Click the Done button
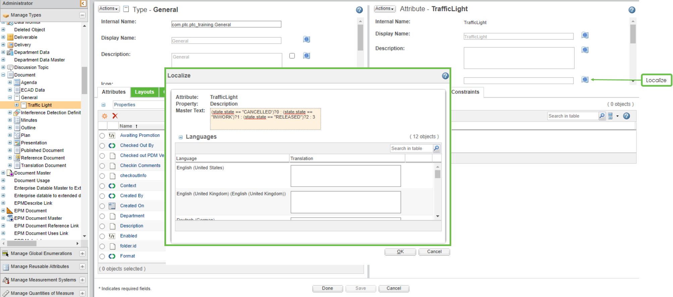 [327, 288]
